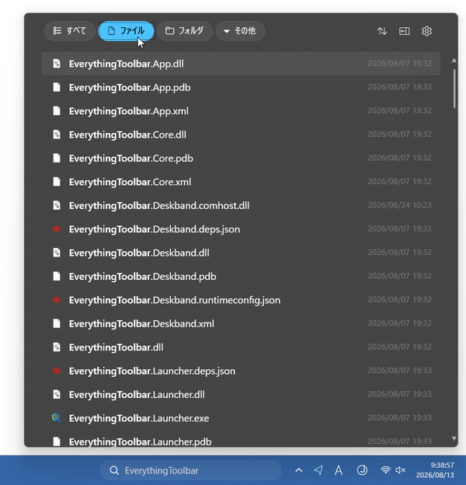The width and height of the screenshot is (466, 485).
Task: Click the EverythingToolbar.App.pdb file icon
Action: (x=57, y=87)
